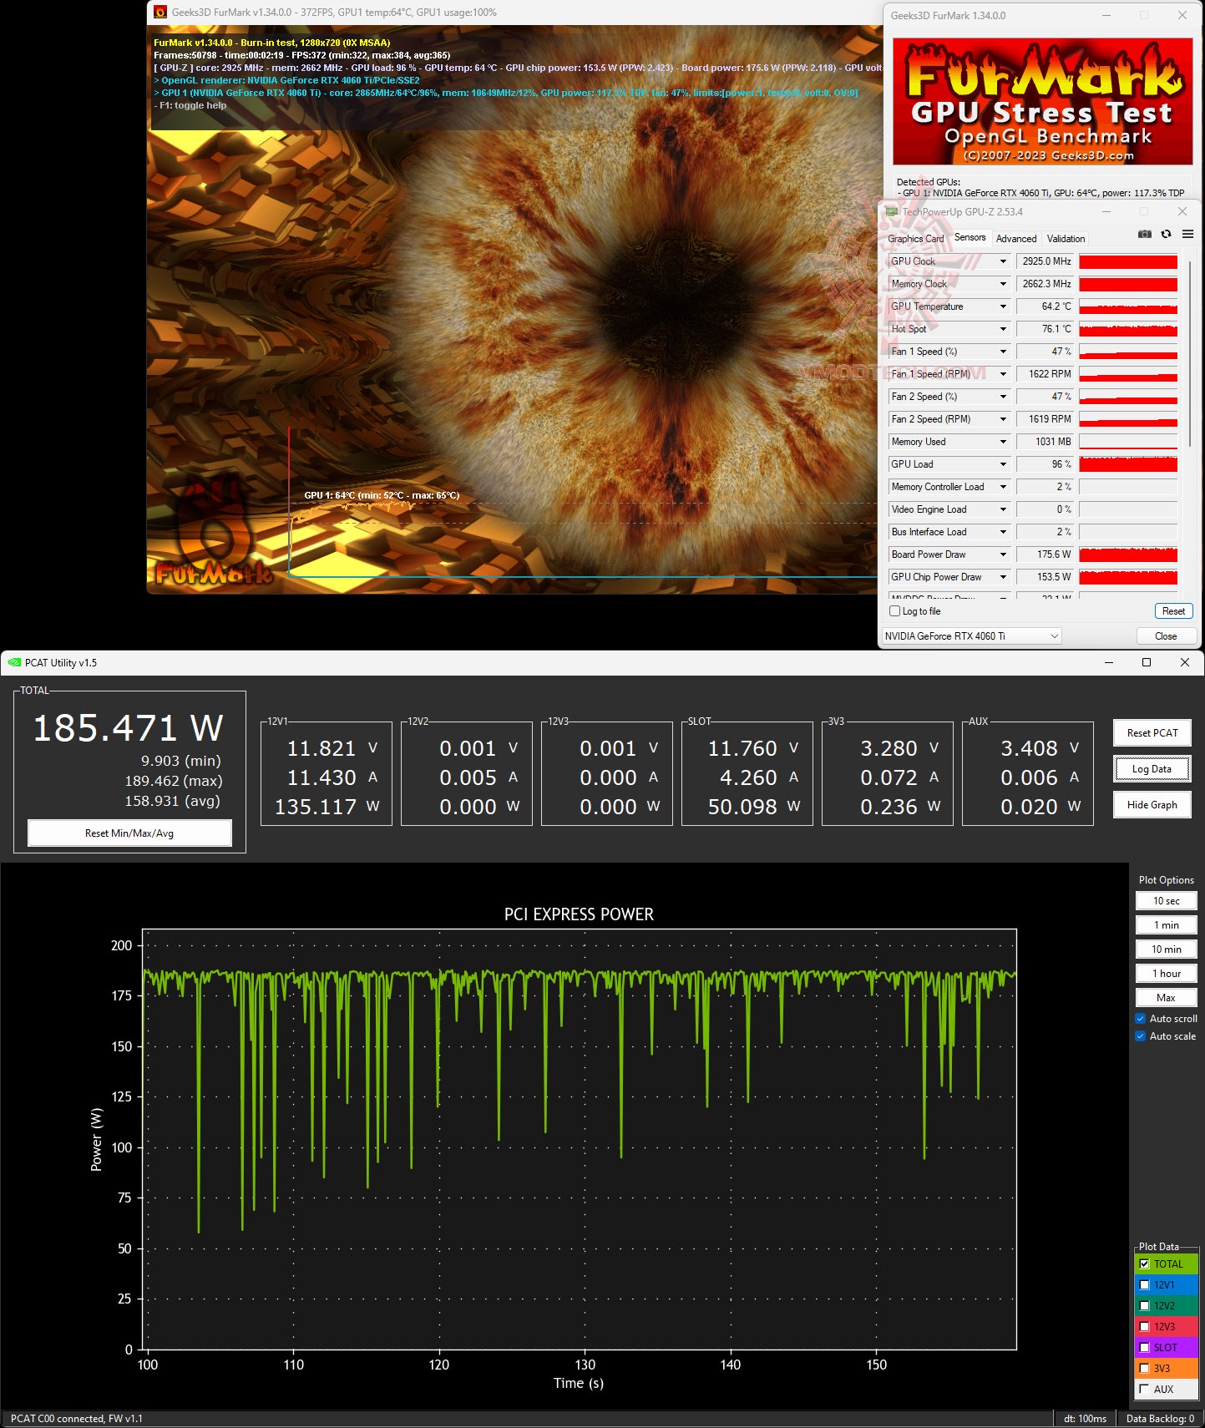Viewport: 1205px width, 1428px height.
Task: Click the 185.471 W total power reading
Action: (129, 728)
